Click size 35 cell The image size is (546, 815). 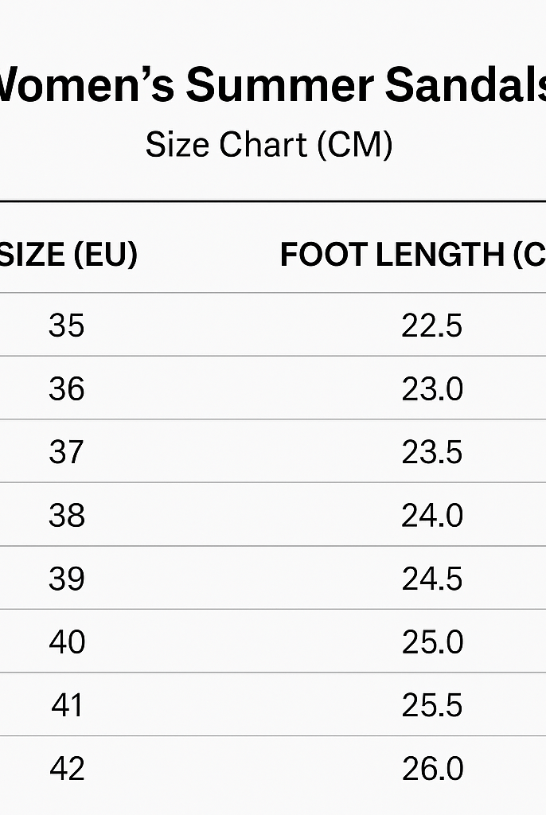tap(67, 326)
